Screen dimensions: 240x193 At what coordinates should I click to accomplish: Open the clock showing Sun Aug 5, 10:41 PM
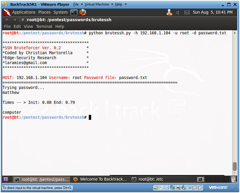click(x=212, y=12)
